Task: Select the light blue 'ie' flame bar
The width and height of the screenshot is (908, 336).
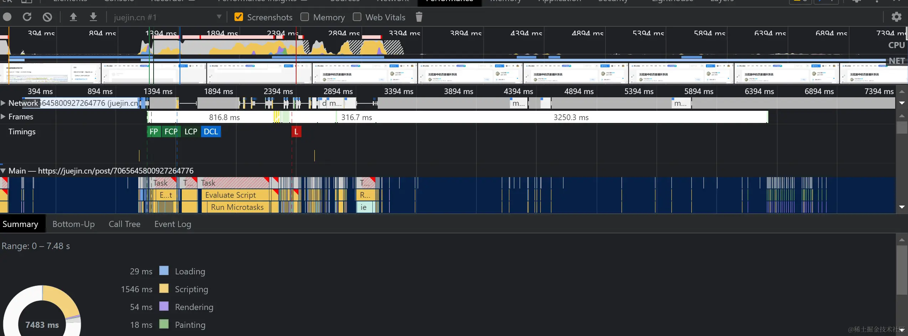Action: click(x=364, y=207)
